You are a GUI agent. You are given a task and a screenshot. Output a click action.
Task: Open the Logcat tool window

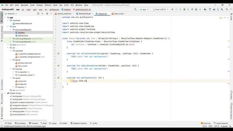coord(53,123)
